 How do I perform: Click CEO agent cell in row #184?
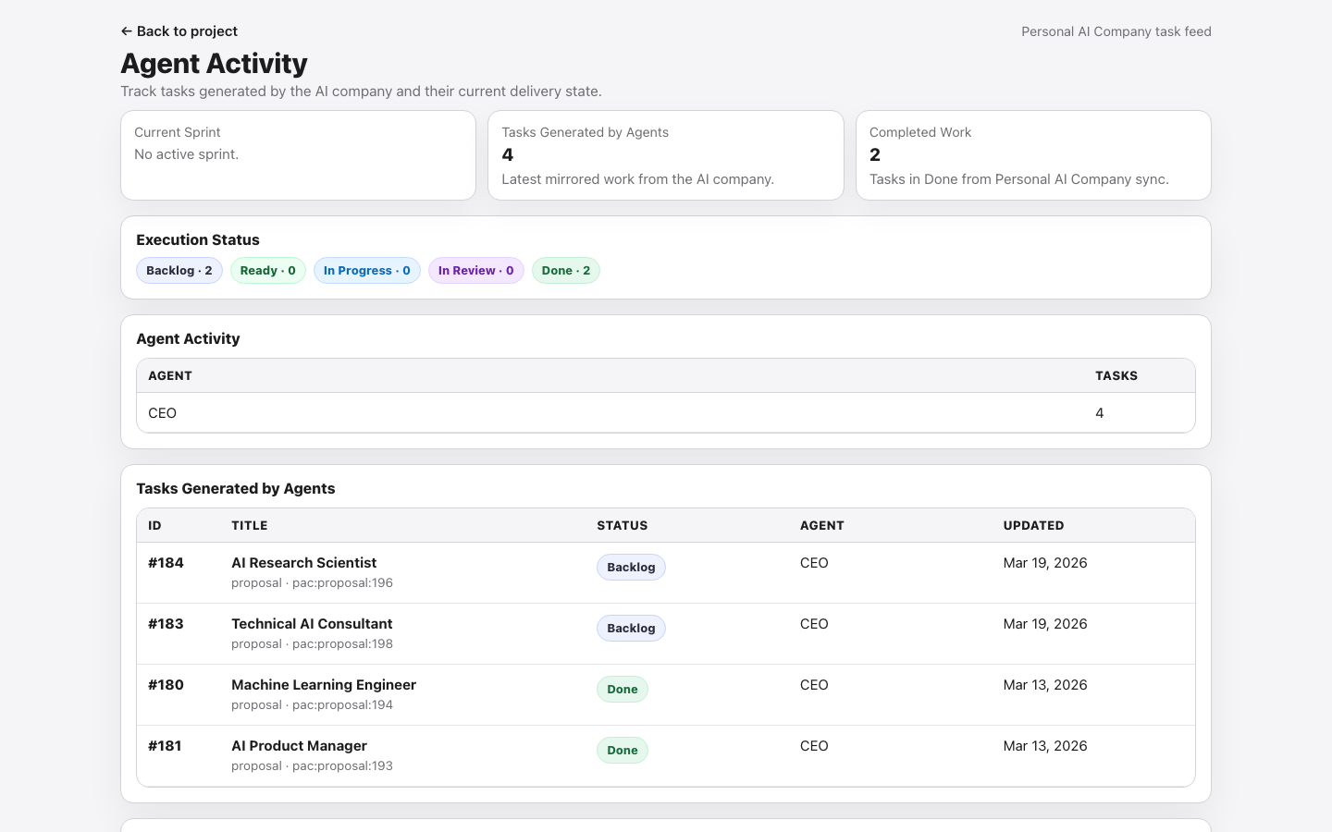tap(814, 563)
